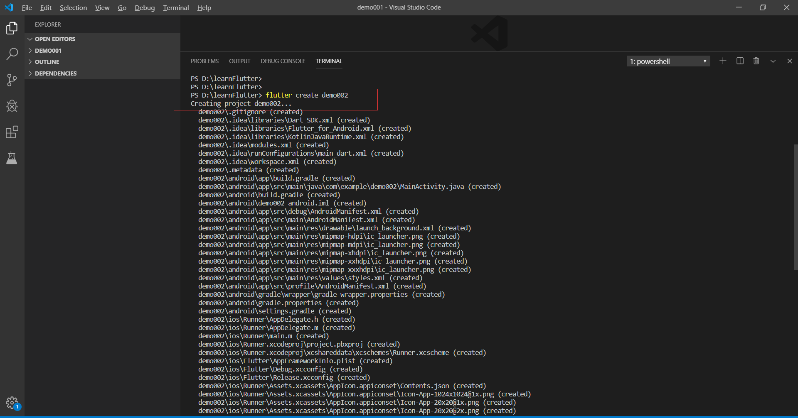Viewport: 798px width, 418px height.
Task: Open the Search view icon
Action: click(x=12, y=54)
